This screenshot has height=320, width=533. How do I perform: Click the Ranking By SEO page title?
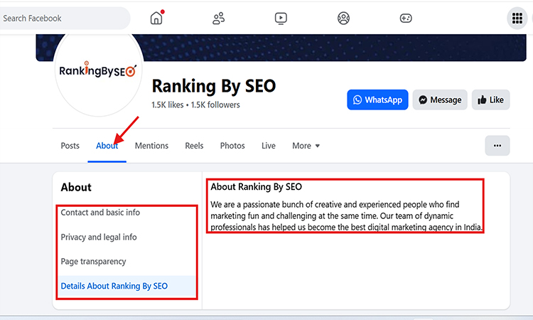click(x=214, y=86)
